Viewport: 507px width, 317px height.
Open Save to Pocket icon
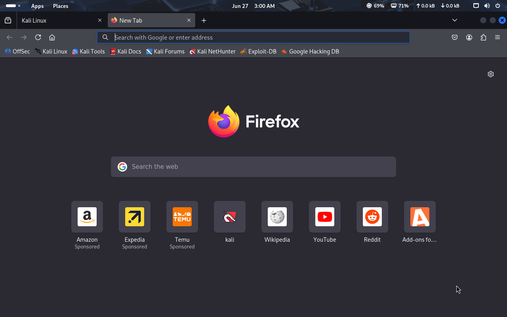tap(455, 37)
